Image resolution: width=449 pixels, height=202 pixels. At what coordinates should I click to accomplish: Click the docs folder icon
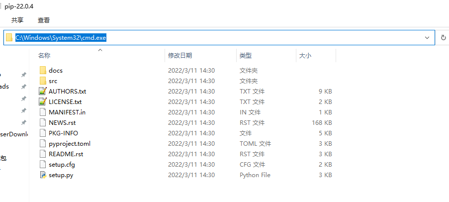point(43,70)
